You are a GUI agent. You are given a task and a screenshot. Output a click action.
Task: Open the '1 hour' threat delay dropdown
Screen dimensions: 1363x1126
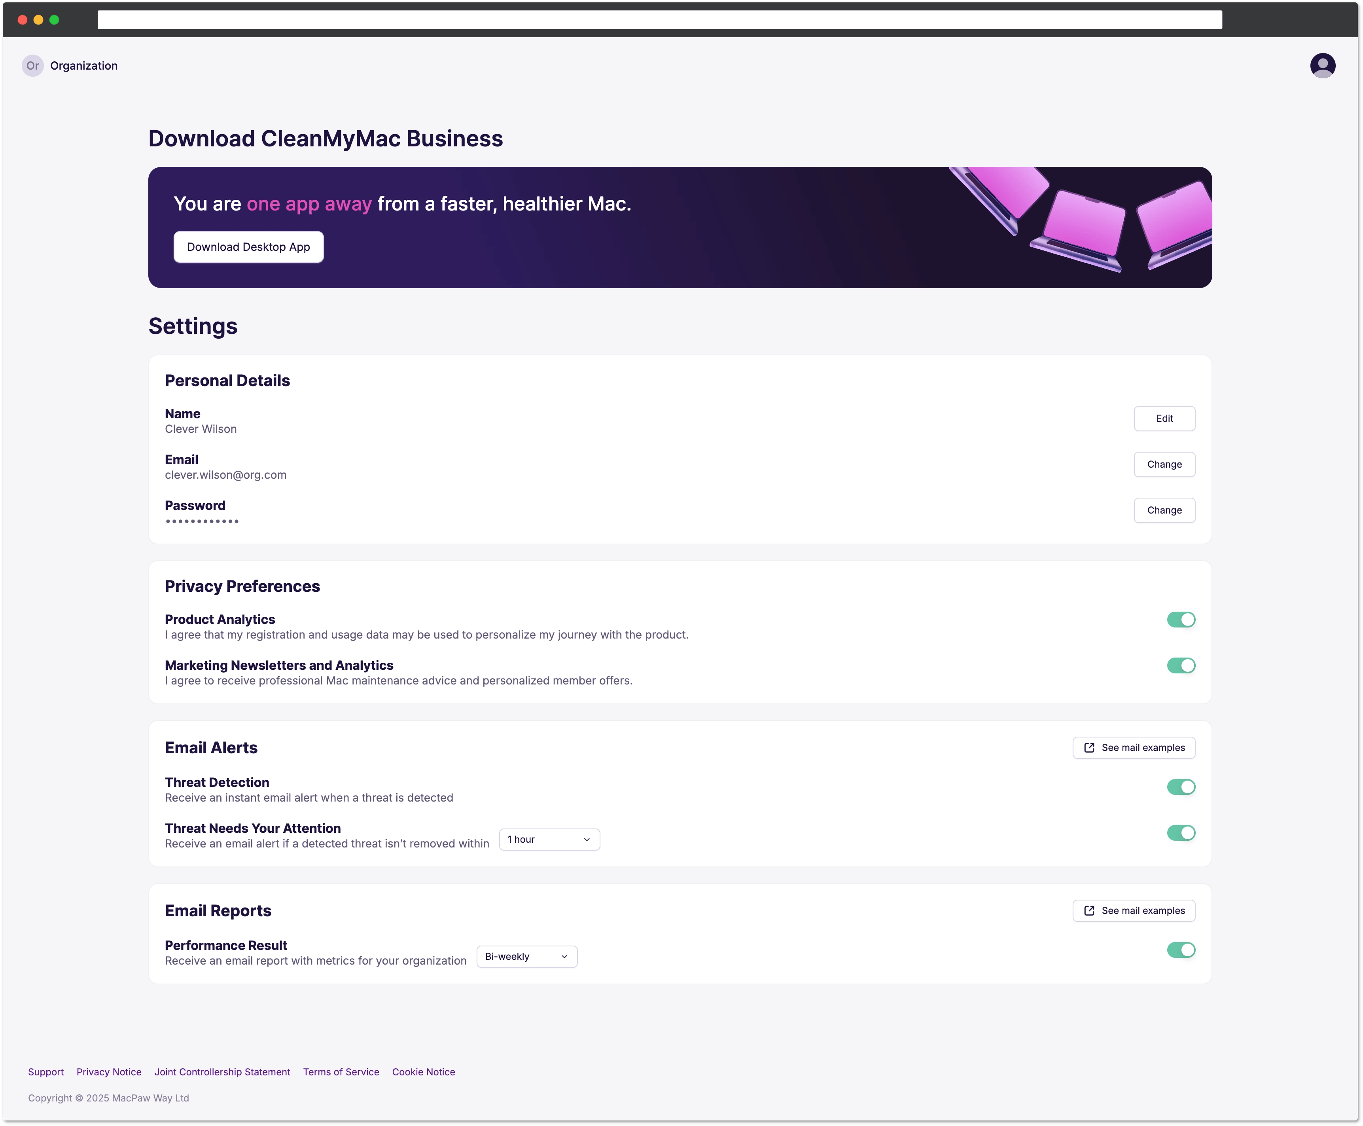(549, 839)
